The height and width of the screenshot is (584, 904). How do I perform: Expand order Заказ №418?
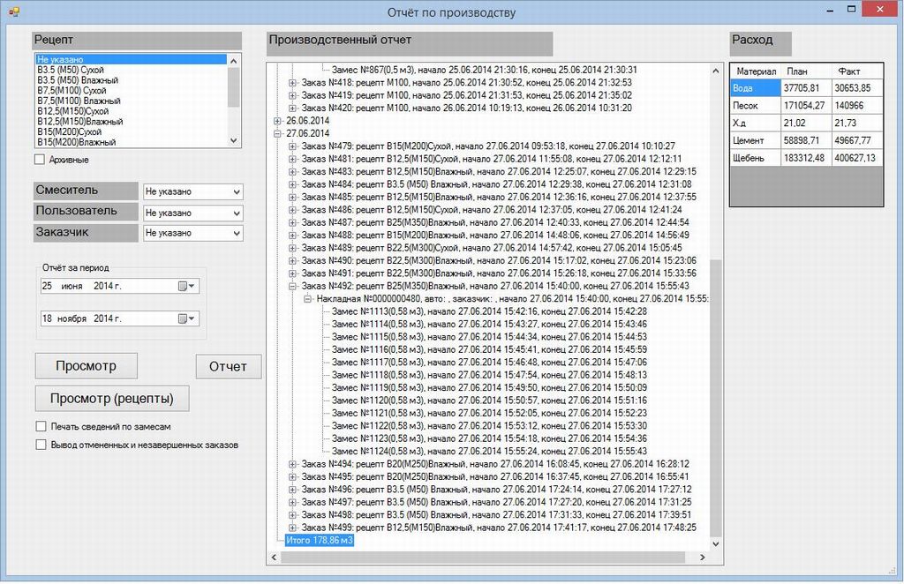coord(292,83)
